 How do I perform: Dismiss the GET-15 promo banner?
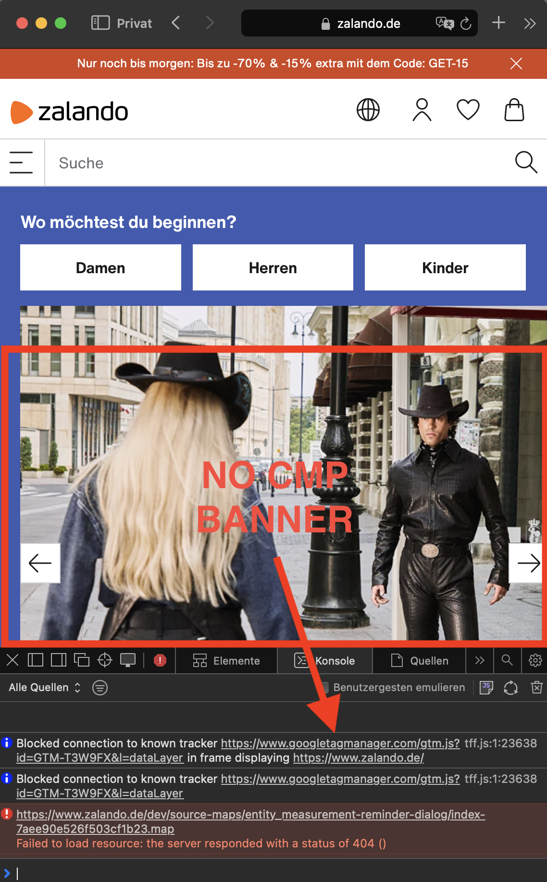click(x=516, y=63)
